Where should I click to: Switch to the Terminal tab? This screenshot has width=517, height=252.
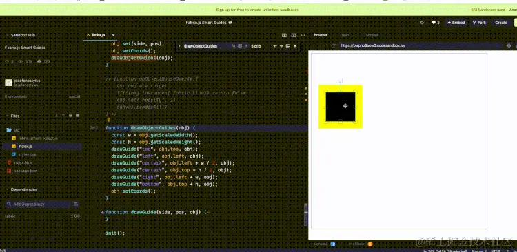(x=370, y=35)
